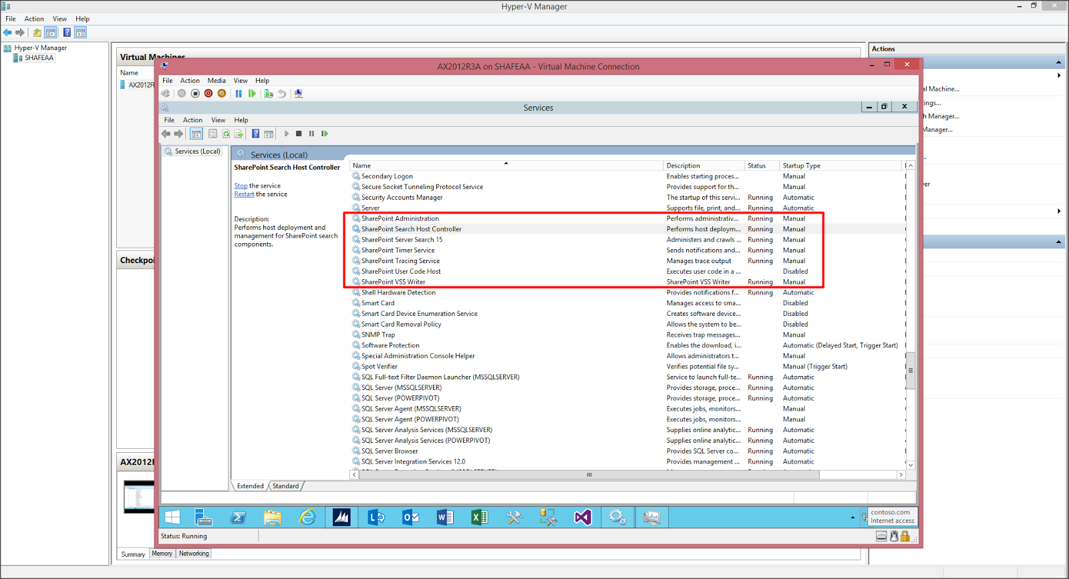The width and height of the screenshot is (1069, 579).
Task: Pause the virtual machine from the toolbar
Action: [x=239, y=93]
